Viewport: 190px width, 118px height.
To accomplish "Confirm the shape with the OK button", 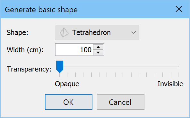I will pos(69,102).
